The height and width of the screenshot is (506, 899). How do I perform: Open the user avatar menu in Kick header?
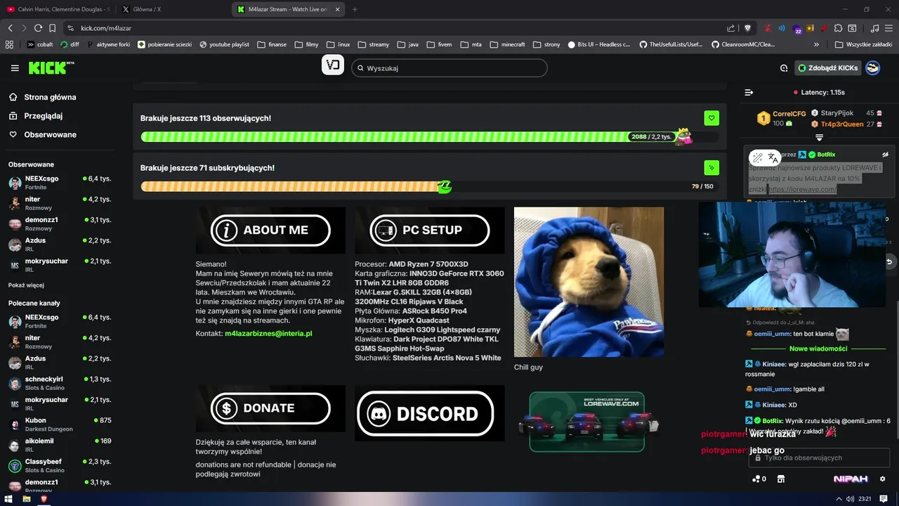872,68
